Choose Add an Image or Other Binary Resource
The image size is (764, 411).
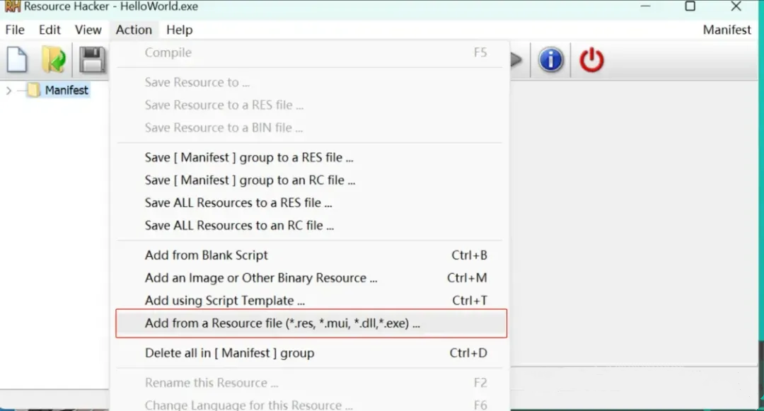(311, 277)
